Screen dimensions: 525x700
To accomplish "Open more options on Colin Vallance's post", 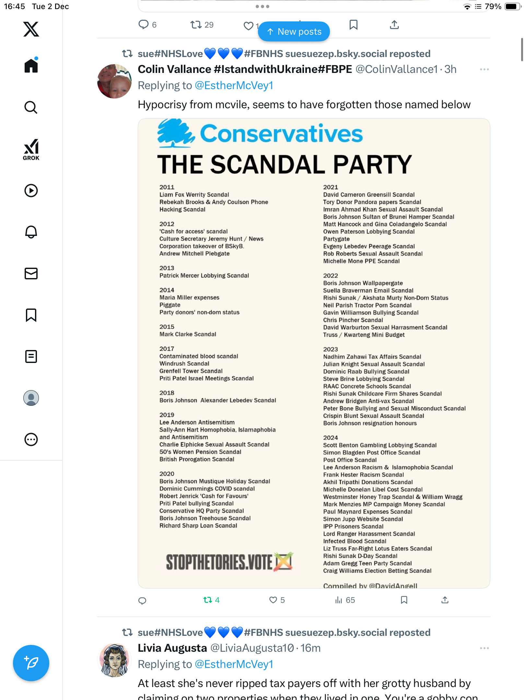I will [484, 69].
